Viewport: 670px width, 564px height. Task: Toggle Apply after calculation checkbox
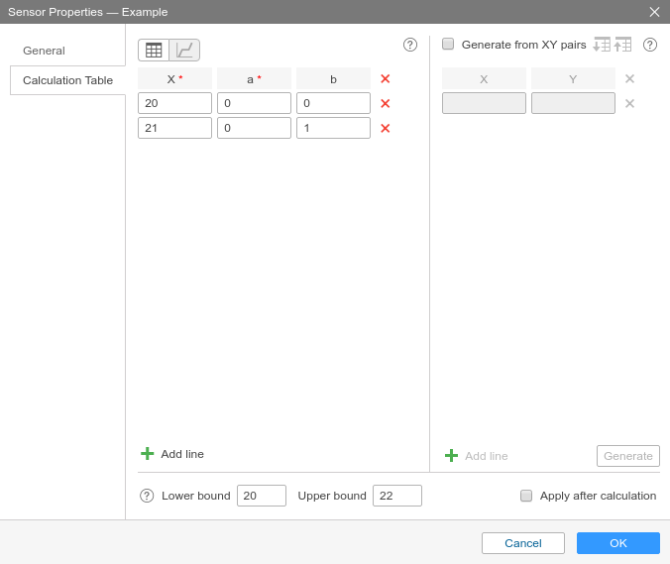click(x=526, y=496)
